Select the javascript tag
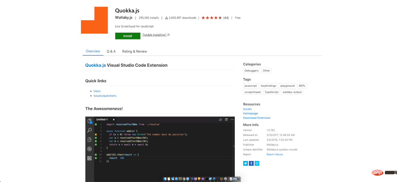 click(251, 86)
